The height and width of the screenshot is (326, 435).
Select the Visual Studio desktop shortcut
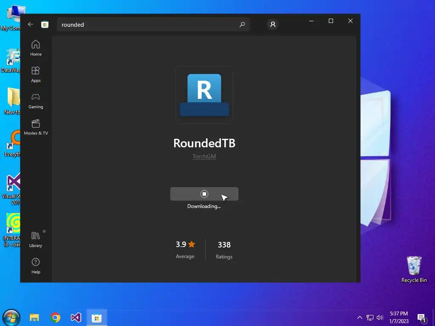tap(11, 189)
